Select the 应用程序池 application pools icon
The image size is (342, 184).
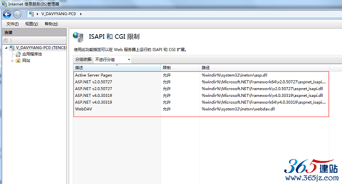pos(18,54)
